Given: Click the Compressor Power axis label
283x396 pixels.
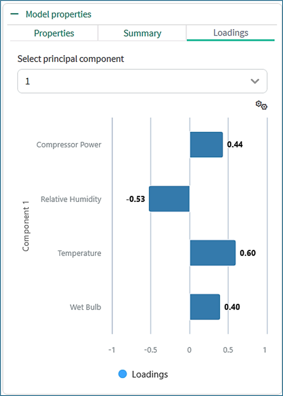Looking at the screenshot, I should 69,145.
